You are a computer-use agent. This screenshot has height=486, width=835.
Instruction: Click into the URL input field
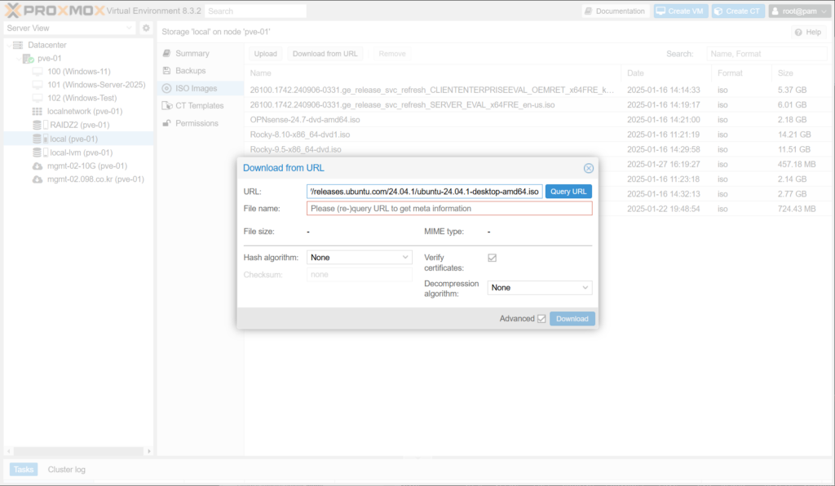(424, 192)
